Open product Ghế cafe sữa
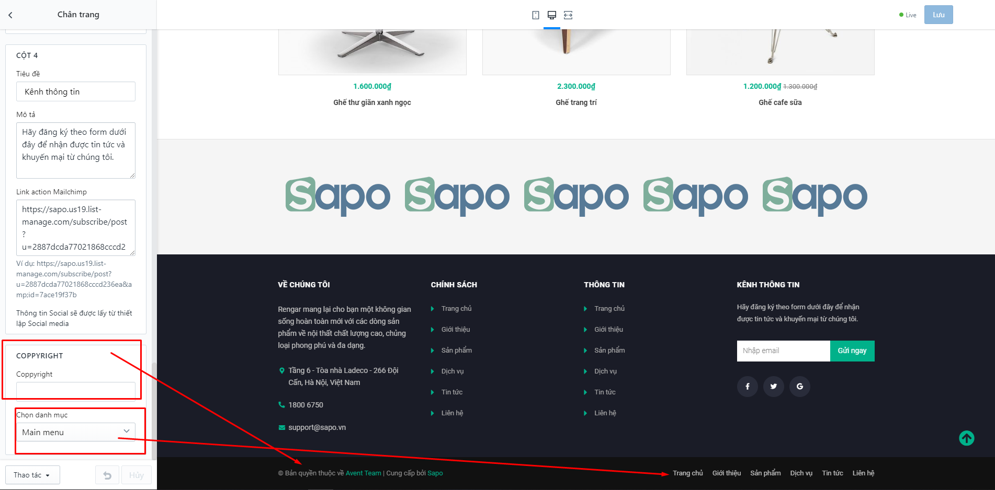The height and width of the screenshot is (490, 995). point(780,102)
